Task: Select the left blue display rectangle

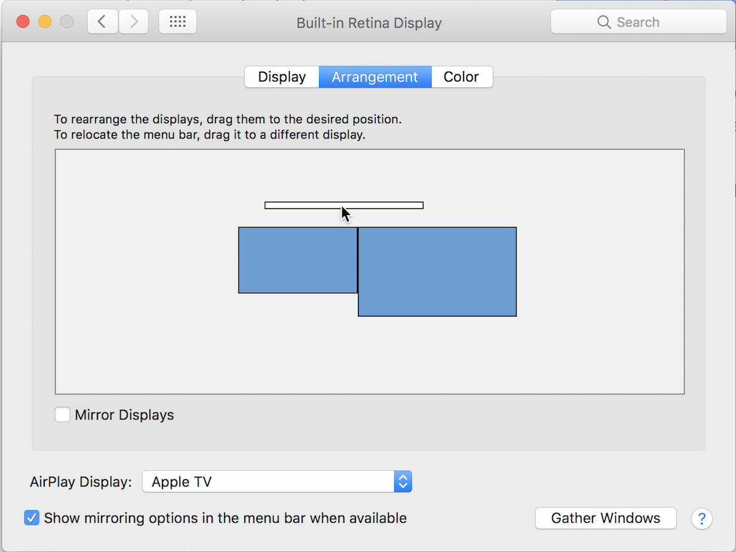Action: 298,260
